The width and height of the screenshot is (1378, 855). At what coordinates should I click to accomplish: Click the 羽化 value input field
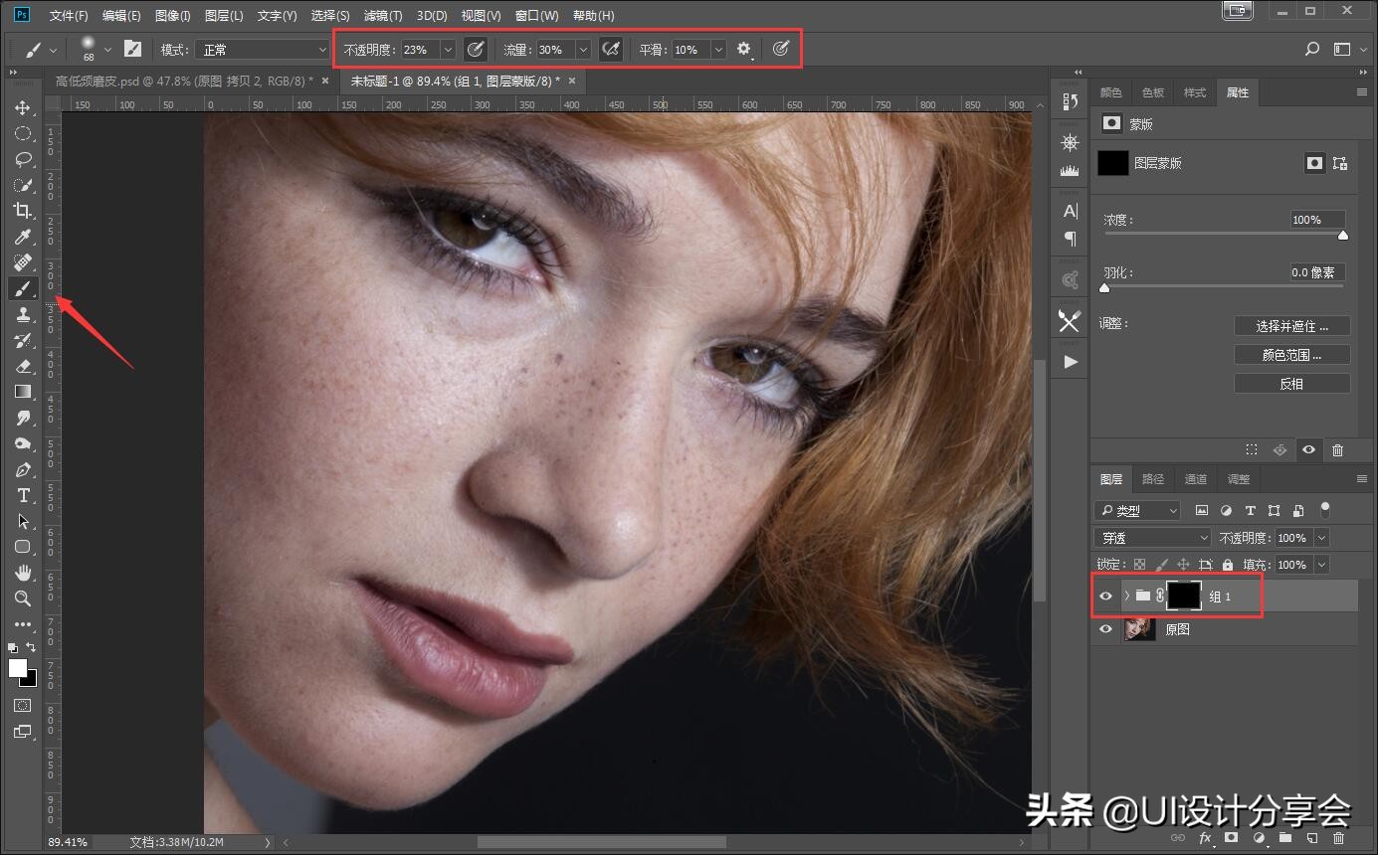click(1317, 272)
